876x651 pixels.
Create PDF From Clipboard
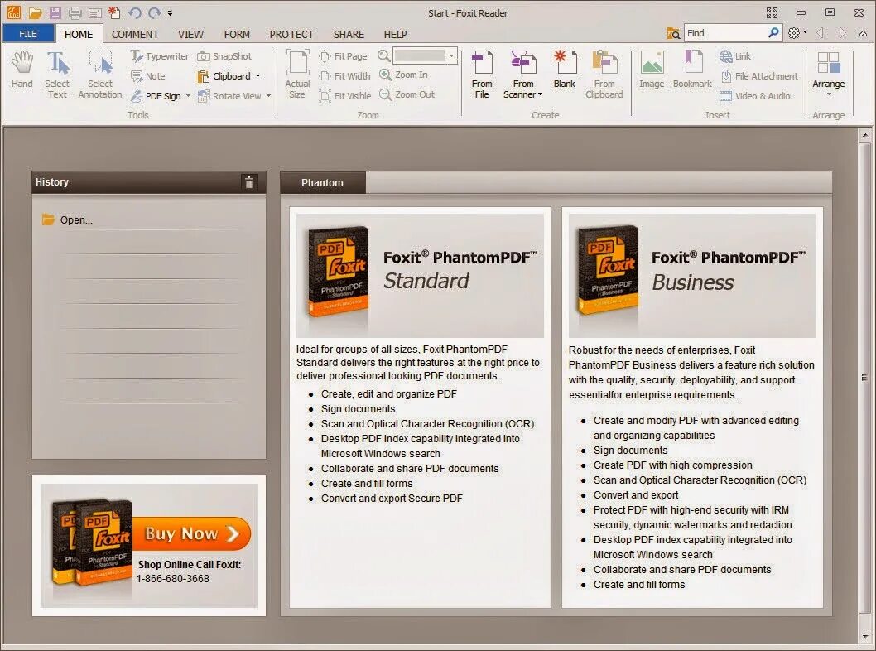[x=604, y=75]
